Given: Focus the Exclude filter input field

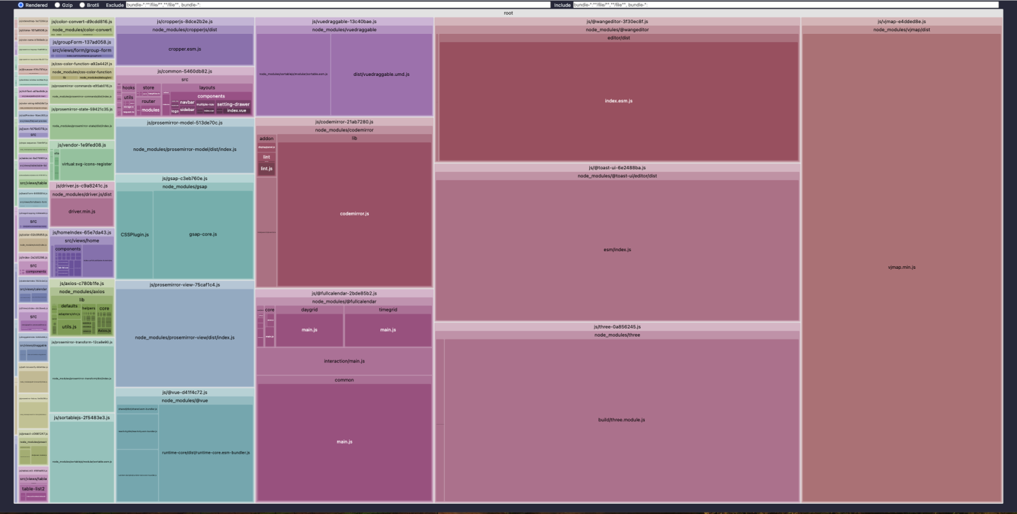Looking at the screenshot, I should click(x=337, y=5).
